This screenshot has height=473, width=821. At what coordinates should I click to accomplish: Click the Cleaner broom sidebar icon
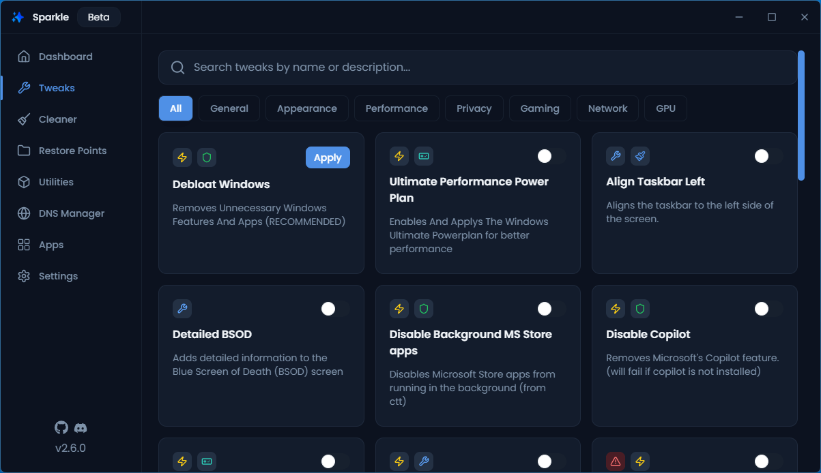click(24, 119)
